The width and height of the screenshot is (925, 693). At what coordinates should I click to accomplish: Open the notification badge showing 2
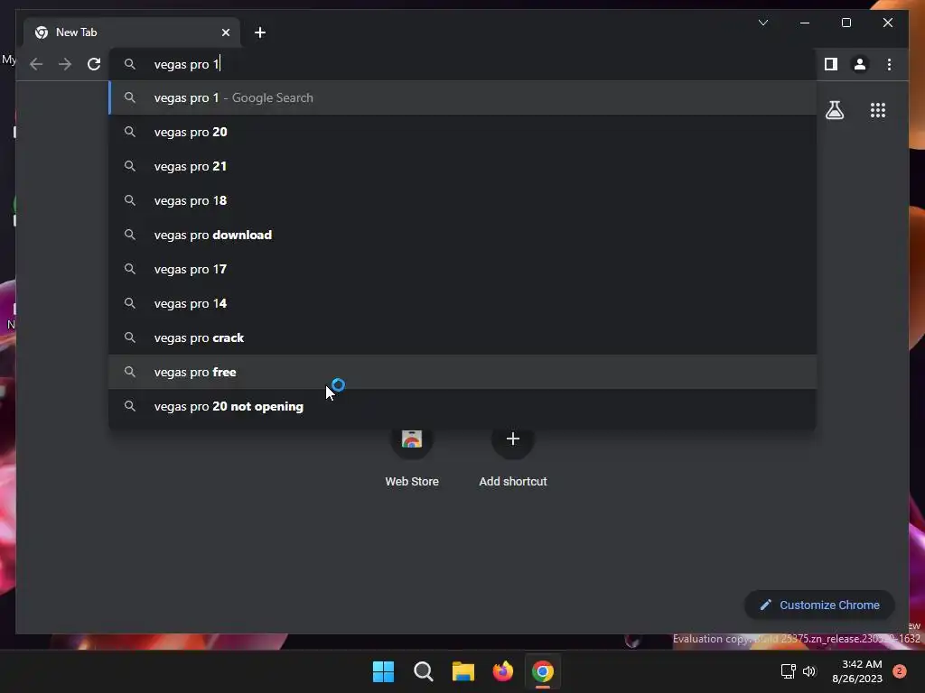[900, 671]
